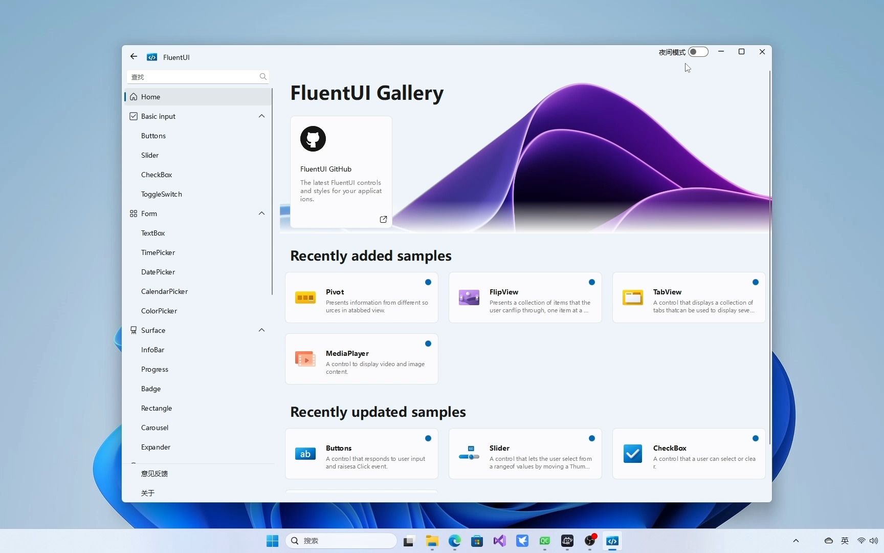Select the Pivot sample icon
884x553 pixels.
pyautogui.click(x=305, y=297)
